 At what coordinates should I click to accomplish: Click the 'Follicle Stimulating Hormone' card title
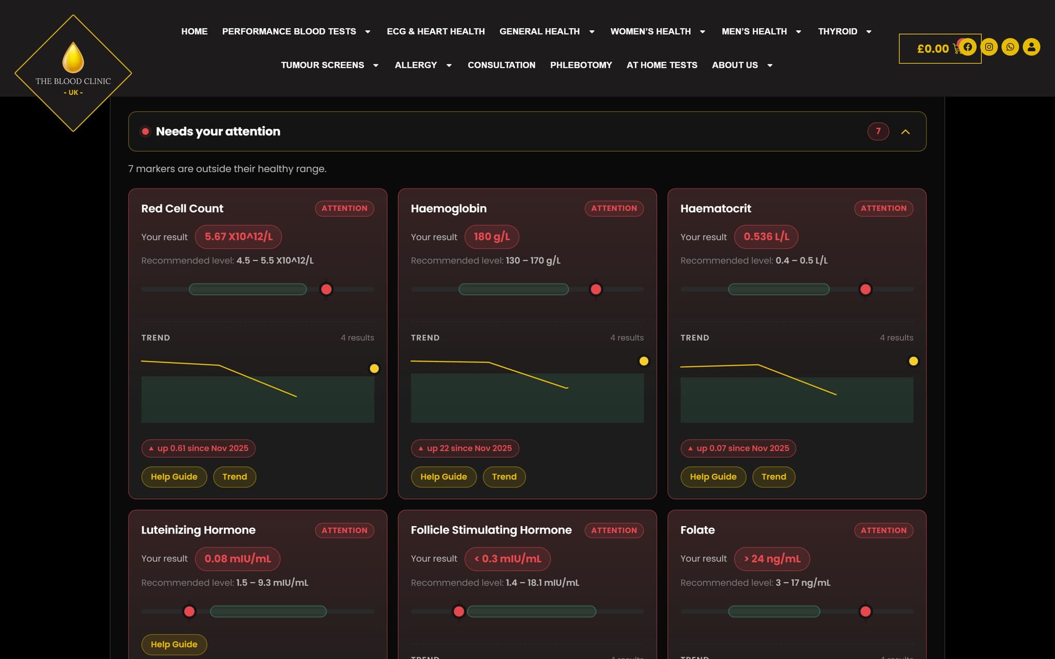[x=491, y=530]
